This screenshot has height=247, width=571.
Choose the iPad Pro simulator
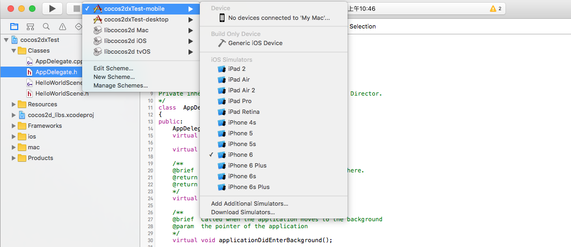(x=273, y=101)
